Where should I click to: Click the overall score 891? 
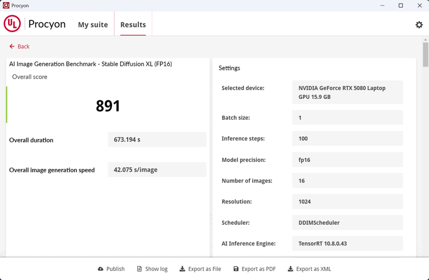click(x=108, y=106)
